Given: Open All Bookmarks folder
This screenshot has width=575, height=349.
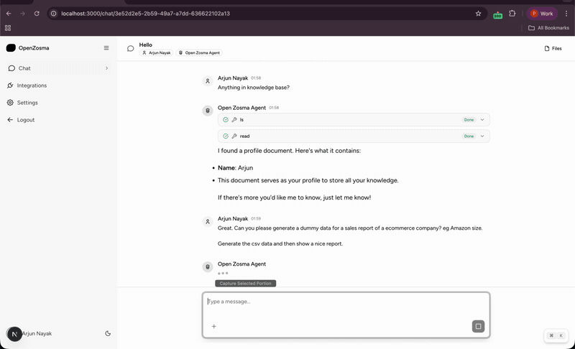Looking at the screenshot, I should click(550, 28).
